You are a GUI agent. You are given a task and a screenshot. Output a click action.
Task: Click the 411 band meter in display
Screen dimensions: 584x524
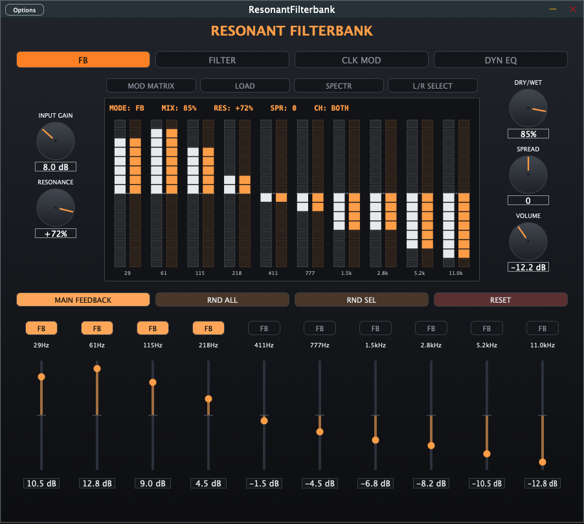(x=273, y=193)
